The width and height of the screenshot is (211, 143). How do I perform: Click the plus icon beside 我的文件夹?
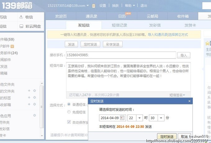pyautogui.click(x=29, y=91)
